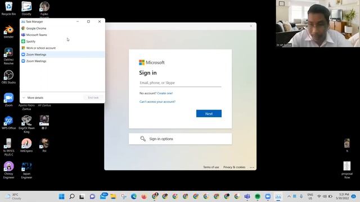
Task: Click the blue Next button
Action: tap(209, 113)
